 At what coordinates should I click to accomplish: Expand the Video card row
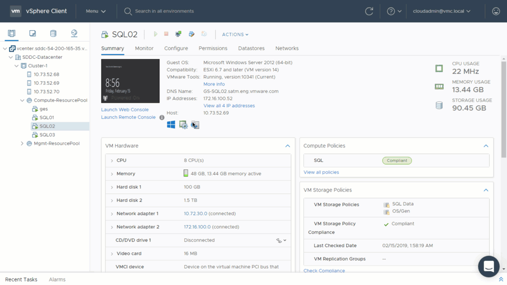click(x=112, y=254)
